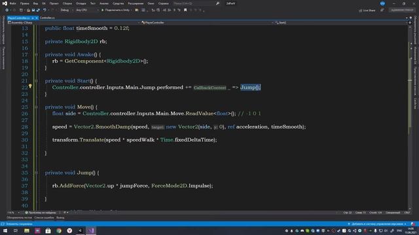Viewport: 419px width, 235px height.
Task: Click SmoothDamp on line 28
Action: click(x=113, y=127)
